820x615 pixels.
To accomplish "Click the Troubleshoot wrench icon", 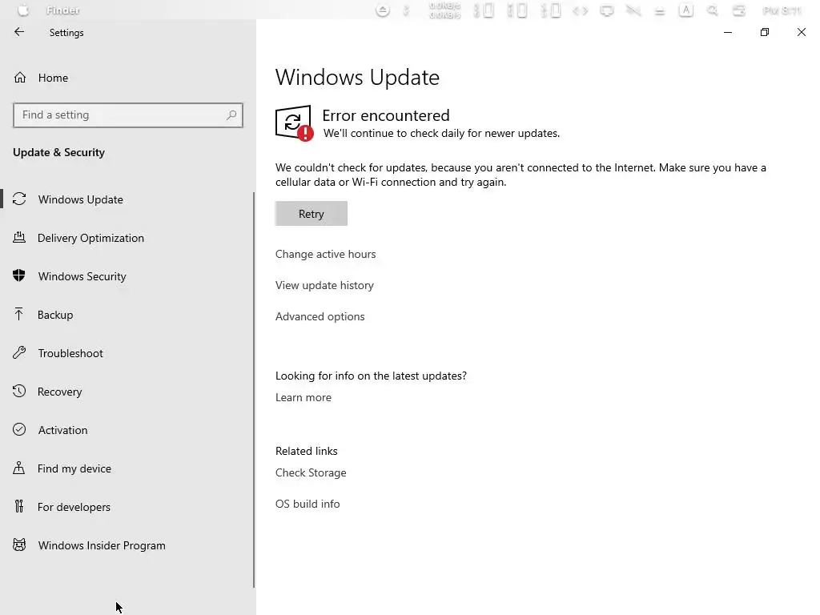I will pyautogui.click(x=19, y=352).
